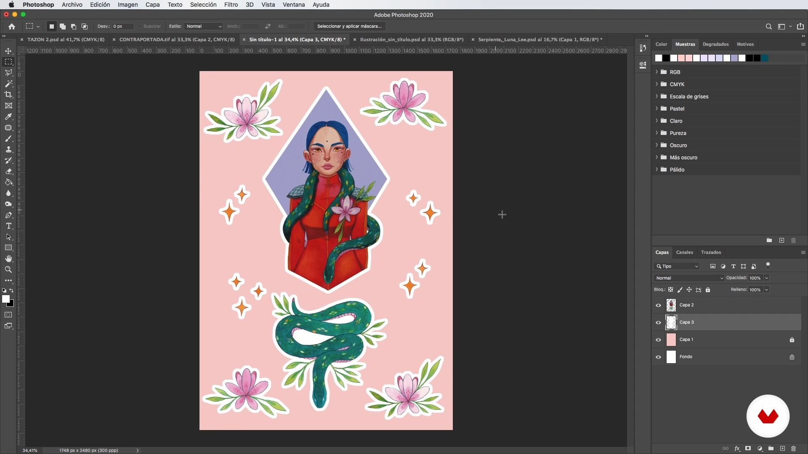Open the Opacidad dropdown arrow
Image resolution: width=808 pixels, height=454 pixels.
tap(766, 278)
